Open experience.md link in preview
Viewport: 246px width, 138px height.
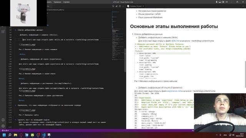(174, 91)
